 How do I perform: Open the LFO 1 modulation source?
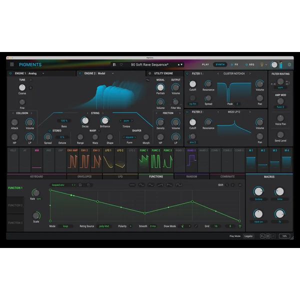[x=108, y=160]
